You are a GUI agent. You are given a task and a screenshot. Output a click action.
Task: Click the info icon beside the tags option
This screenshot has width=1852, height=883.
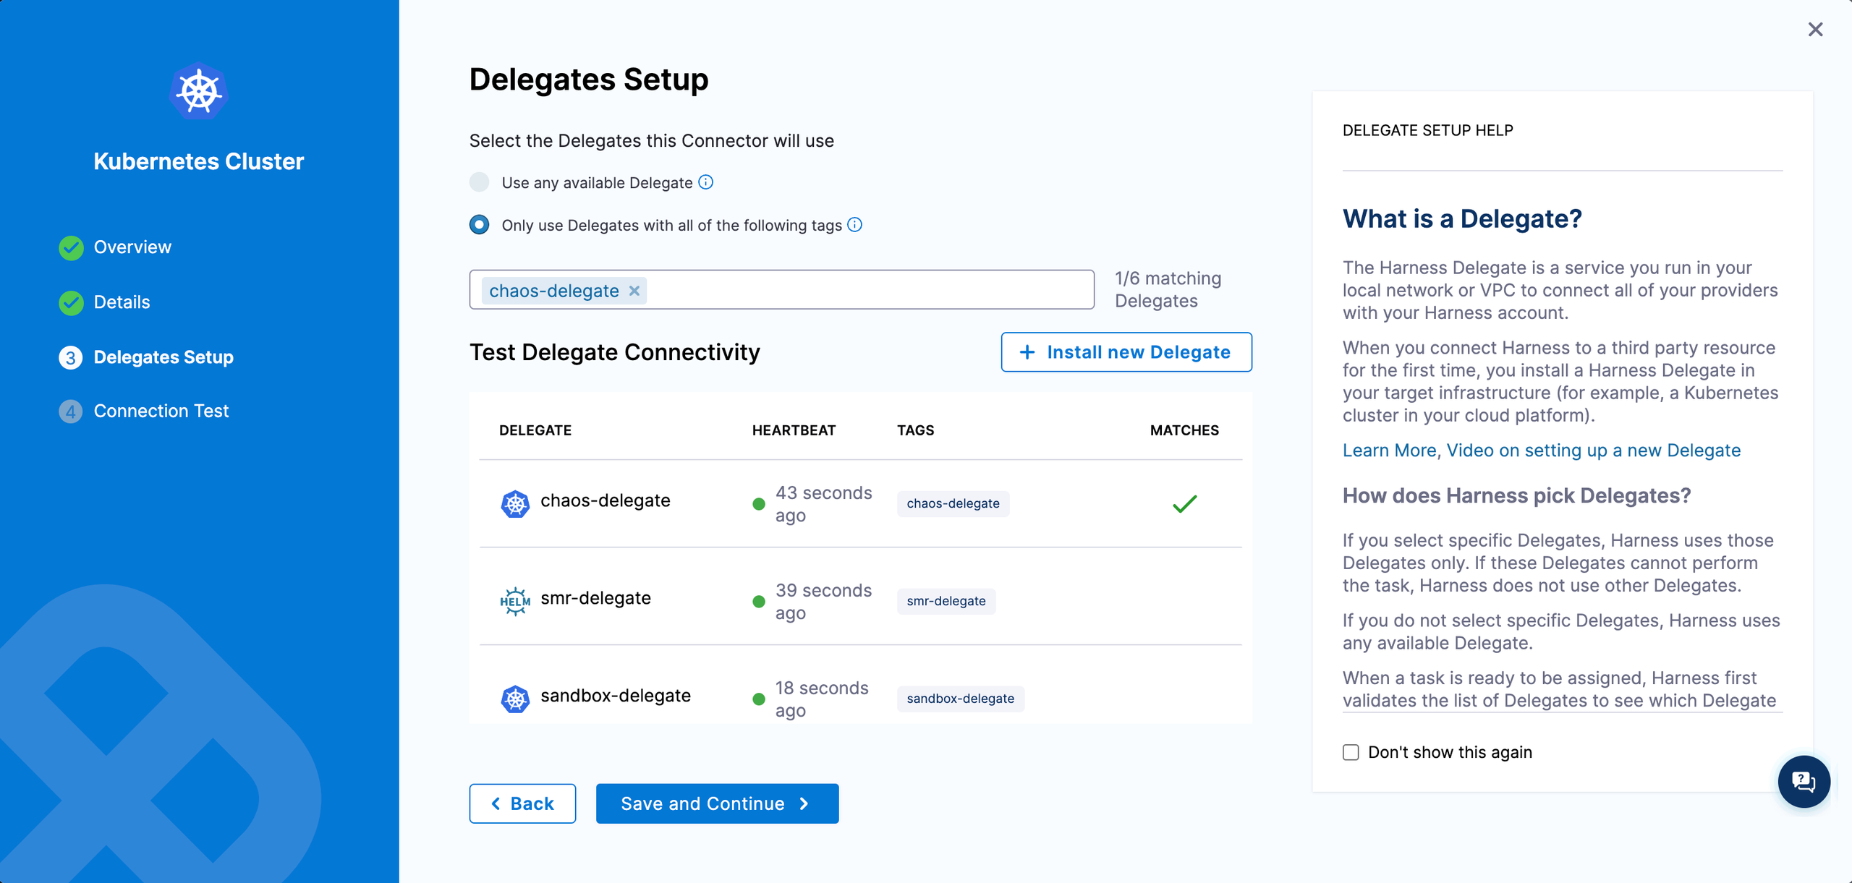click(854, 225)
